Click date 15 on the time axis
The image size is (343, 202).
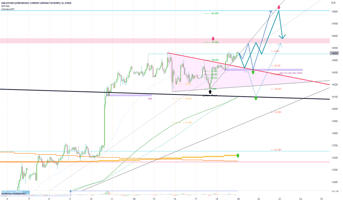(154, 199)
